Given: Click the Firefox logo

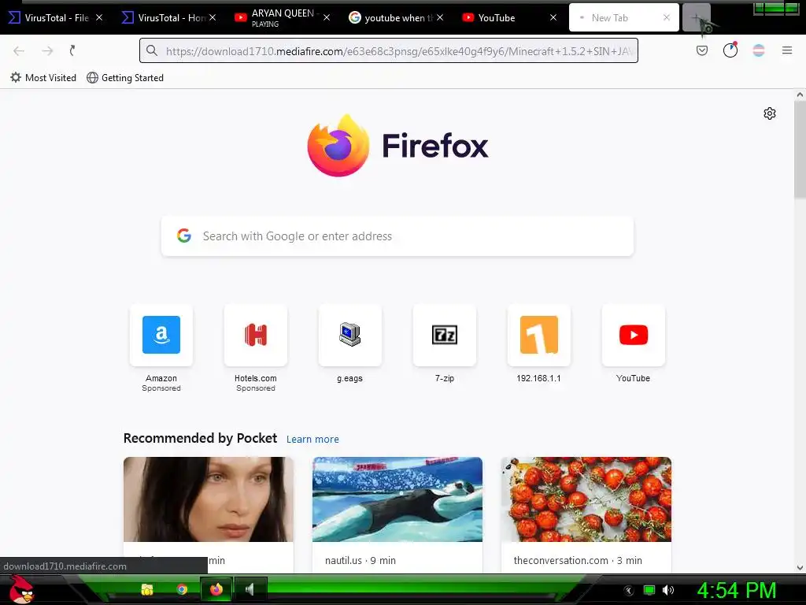Looking at the screenshot, I should [397, 145].
